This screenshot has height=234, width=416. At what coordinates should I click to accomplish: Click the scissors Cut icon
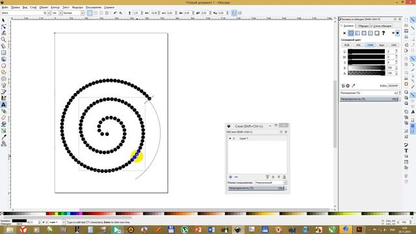(406, 78)
